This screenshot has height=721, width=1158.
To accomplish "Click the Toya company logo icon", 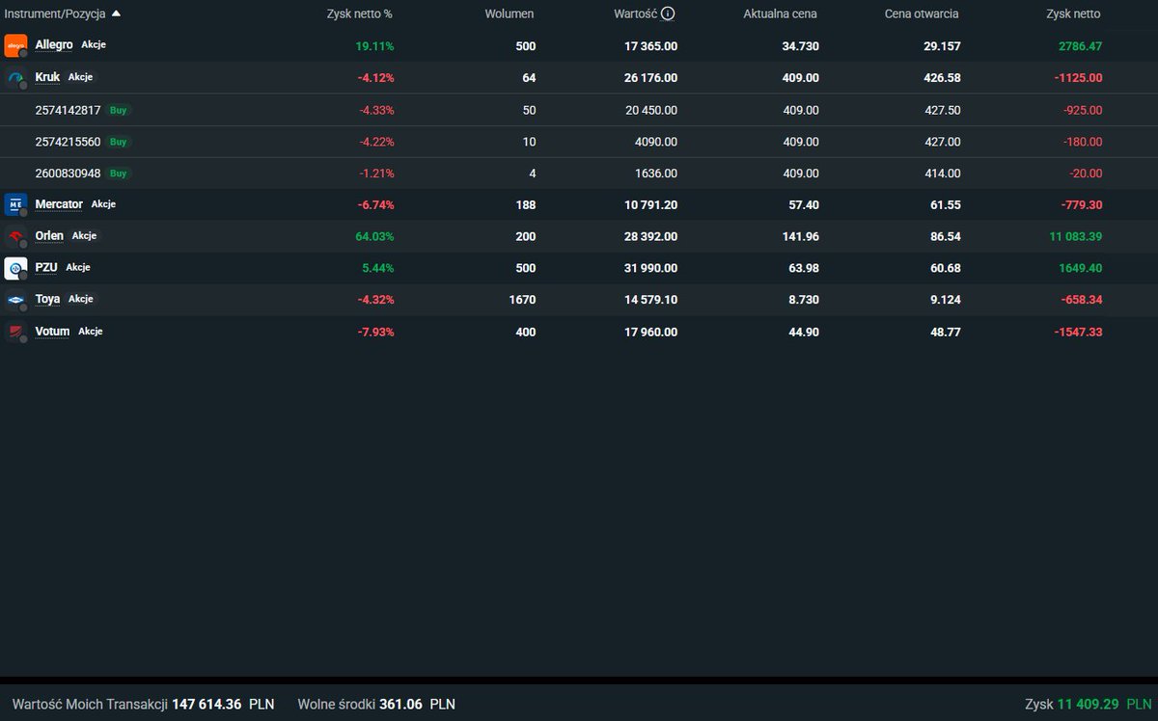I will pos(15,300).
